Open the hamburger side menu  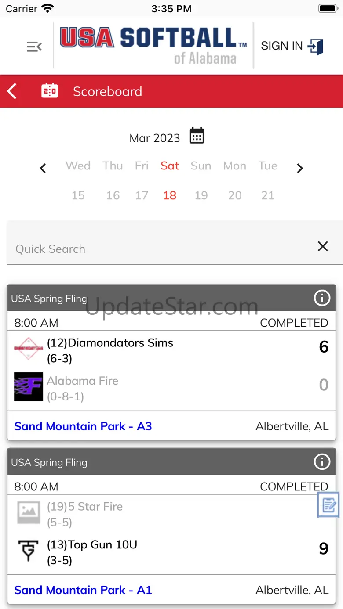click(x=34, y=47)
